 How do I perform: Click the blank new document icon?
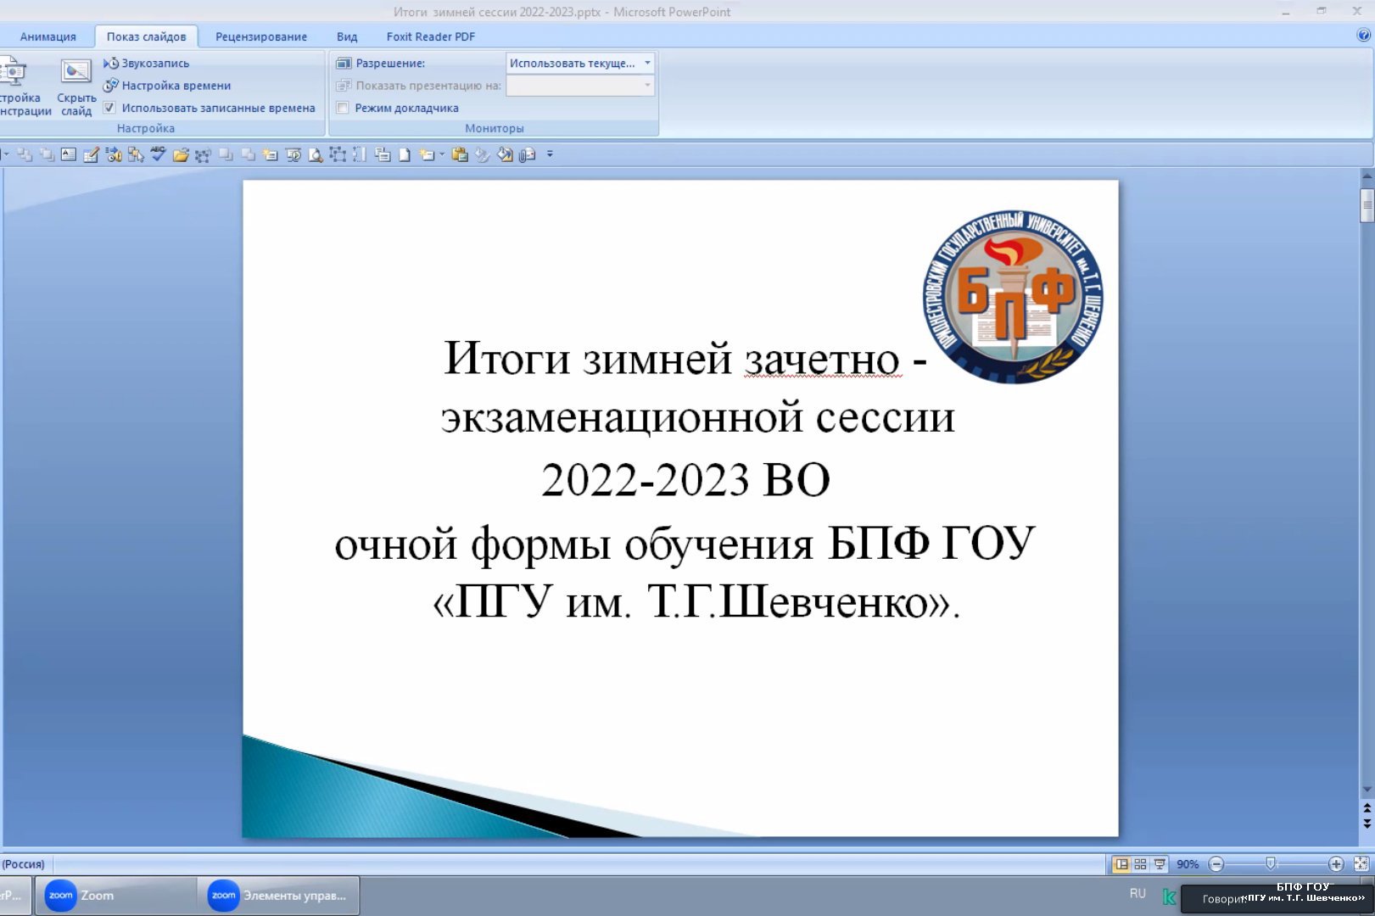coord(405,154)
